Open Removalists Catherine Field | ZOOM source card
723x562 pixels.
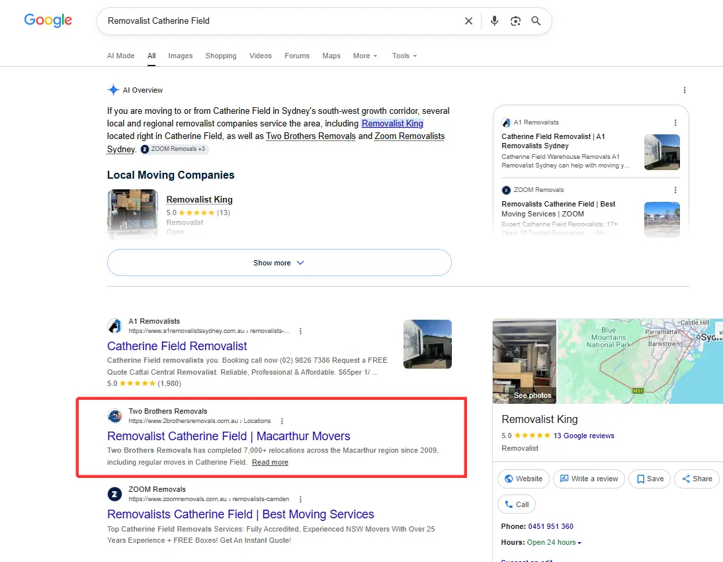(x=558, y=209)
